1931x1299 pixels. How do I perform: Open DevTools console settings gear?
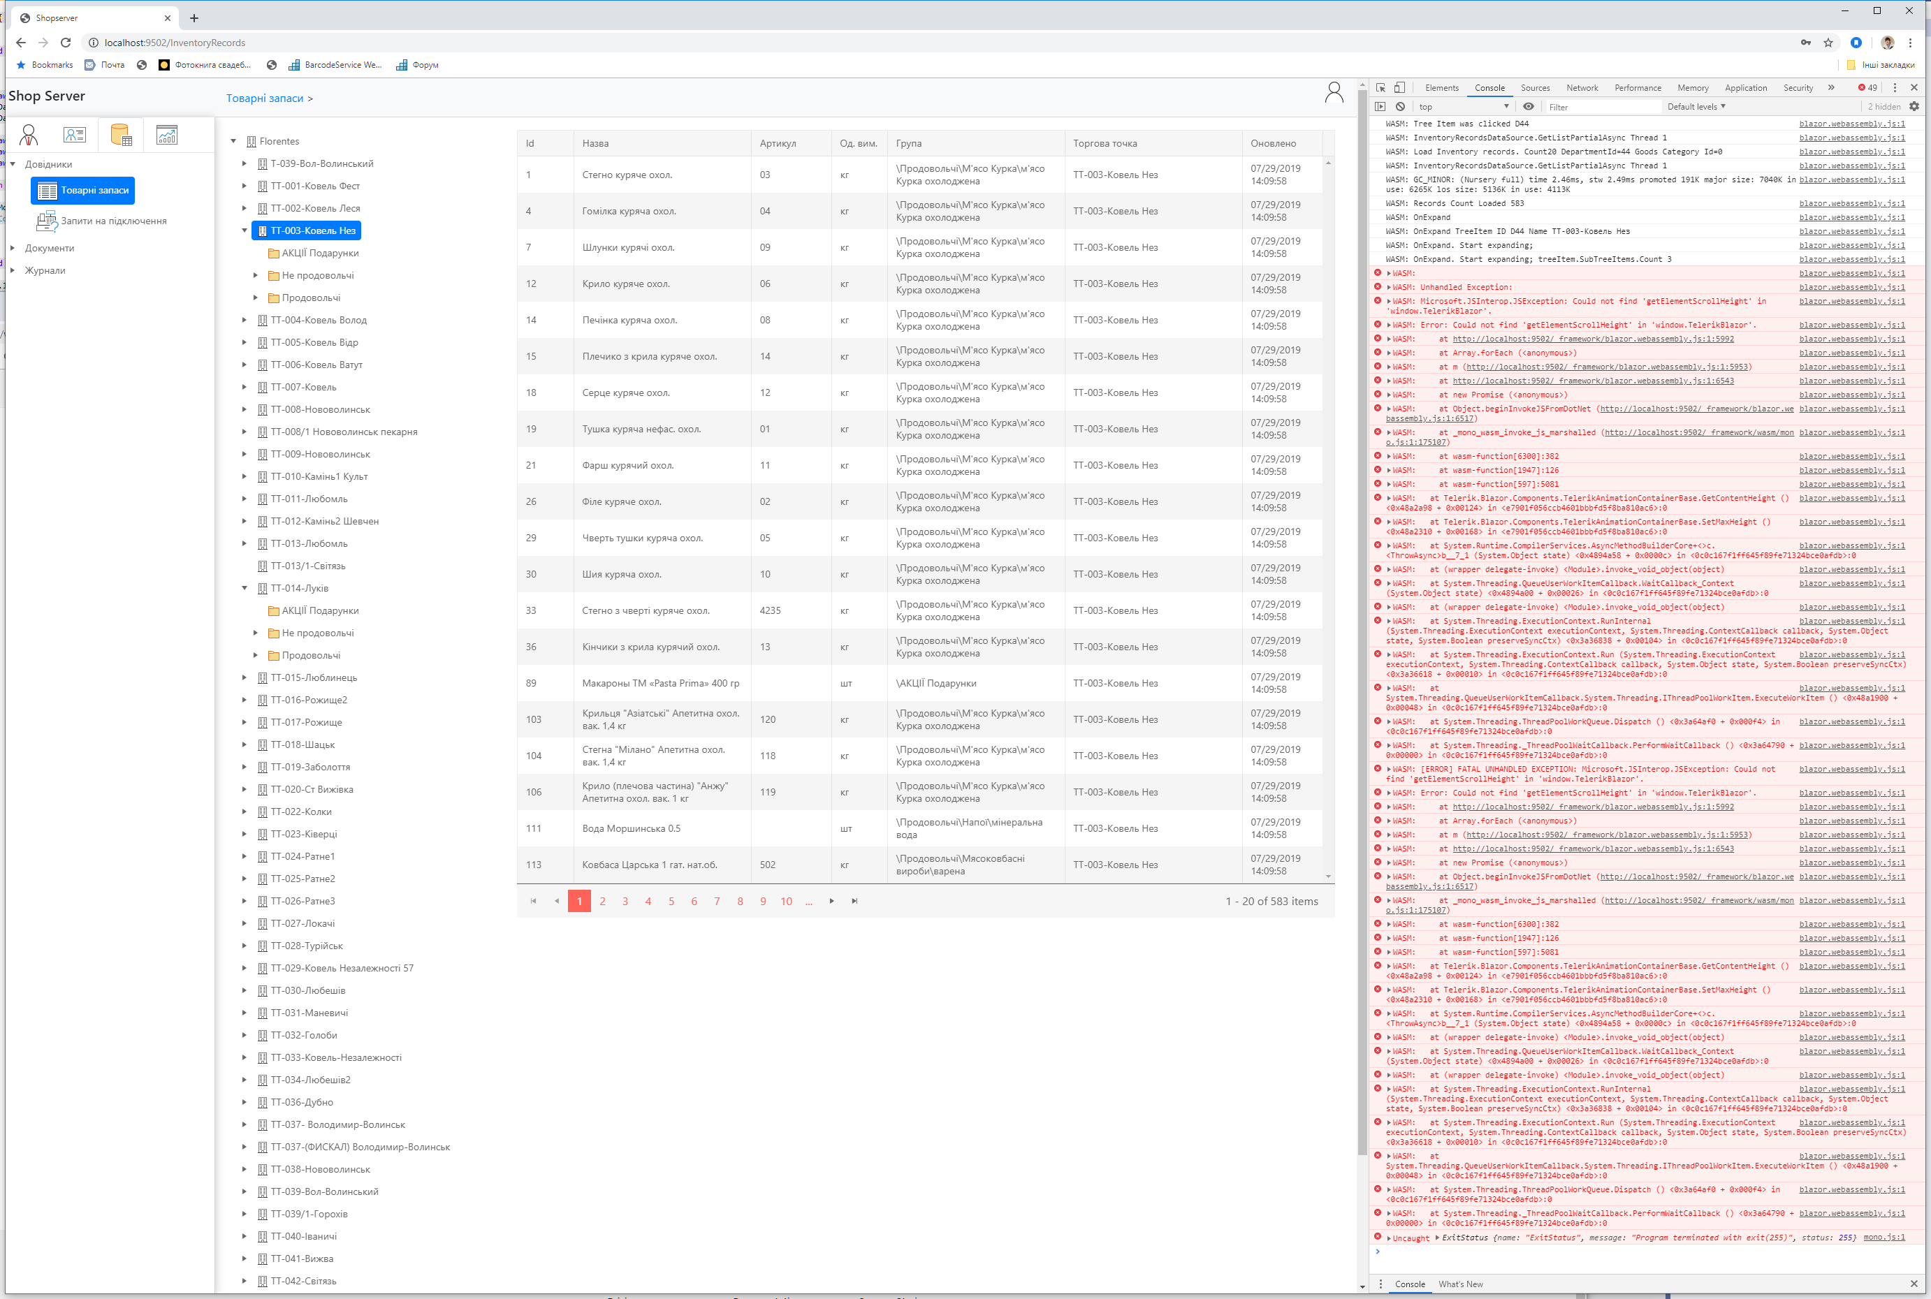[1914, 106]
